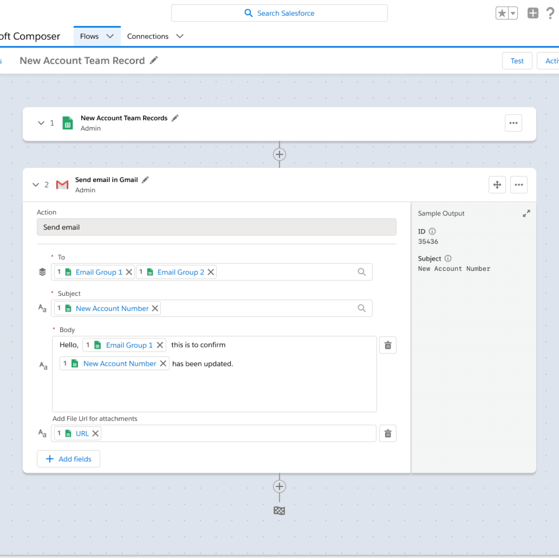This screenshot has width=559, height=559.
Task: Toggle text mode icon for File Url field
Action: (x=43, y=433)
